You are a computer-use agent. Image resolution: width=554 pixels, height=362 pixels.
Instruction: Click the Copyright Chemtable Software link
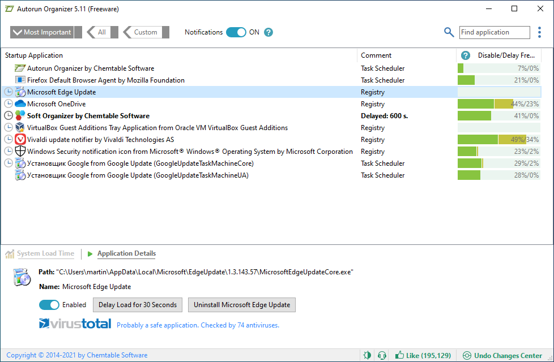click(76, 355)
